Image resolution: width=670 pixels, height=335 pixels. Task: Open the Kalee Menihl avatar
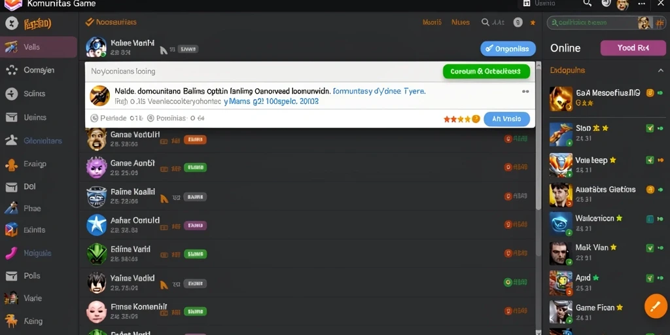click(96, 47)
